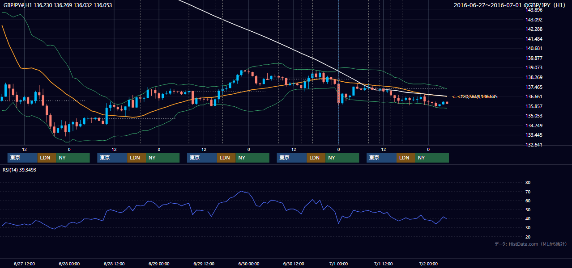Click the 6/29 12:00 date label

click(204, 264)
